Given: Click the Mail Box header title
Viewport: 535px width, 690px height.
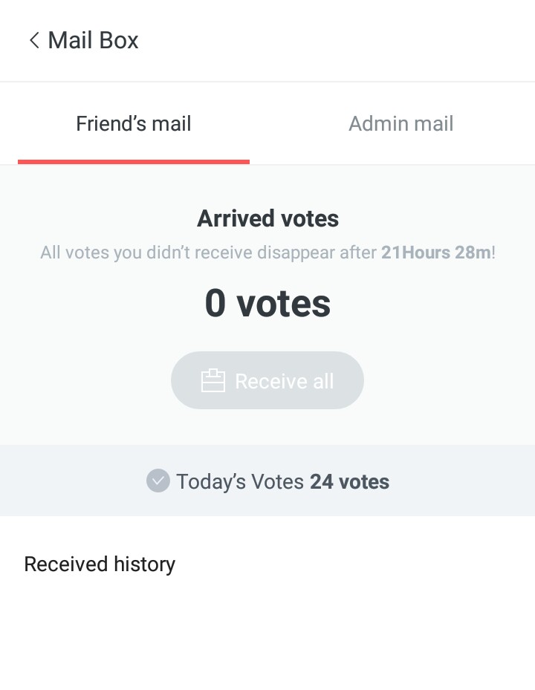Looking at the screenshot, I should click(x=93, y=40).
